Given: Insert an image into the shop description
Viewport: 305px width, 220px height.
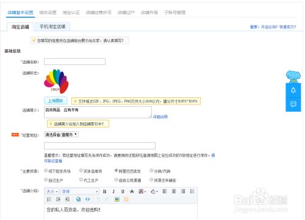Looking at the screenshot, I should tap(117, 199).
